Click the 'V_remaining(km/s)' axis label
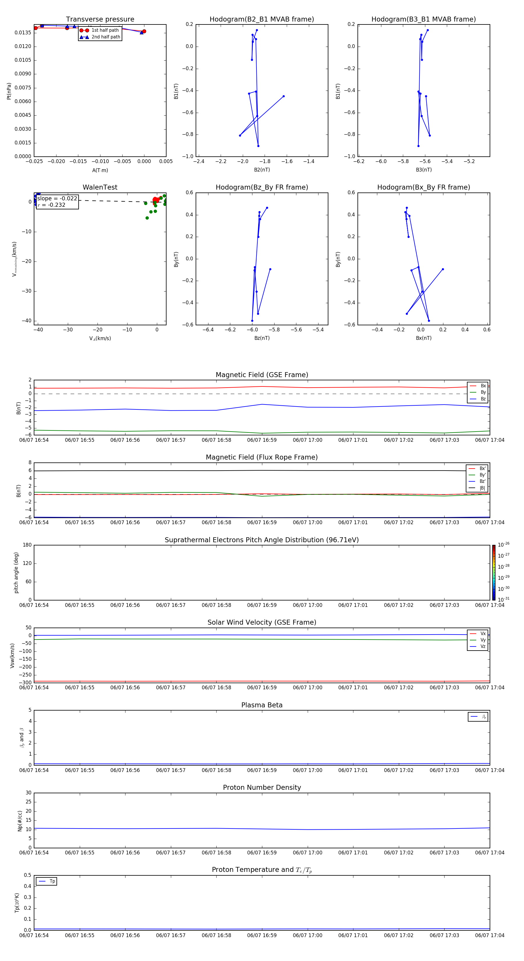Image resolution: width=524 pixels, height=961 pixels. [x=14, y=259]
